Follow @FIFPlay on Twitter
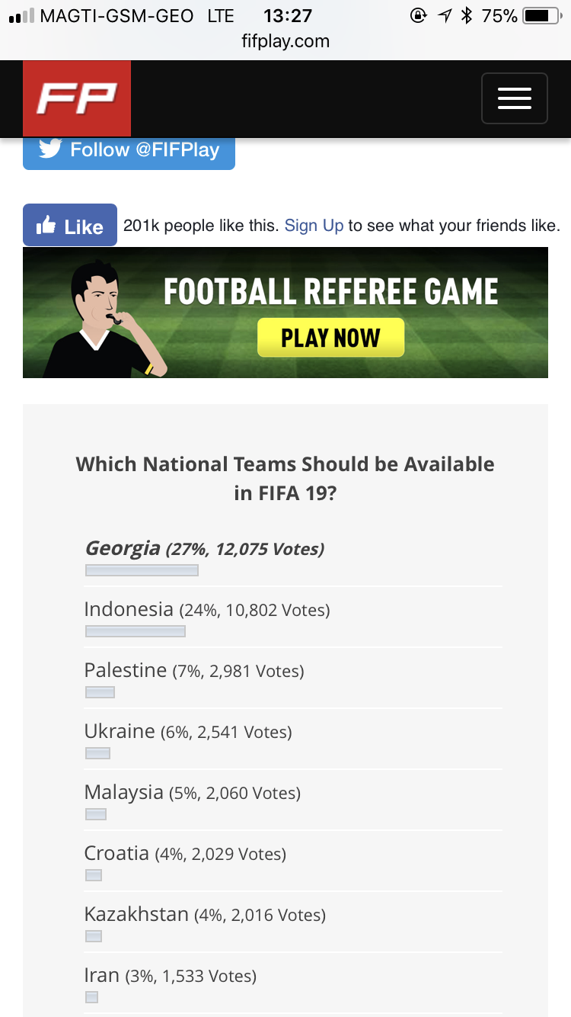 click(129, 150)
